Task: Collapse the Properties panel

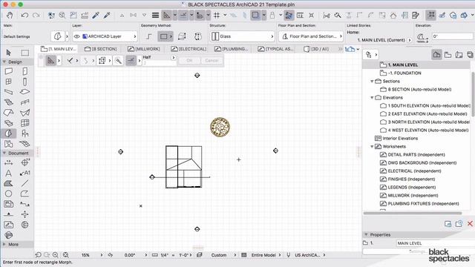Action: point(366,234)
